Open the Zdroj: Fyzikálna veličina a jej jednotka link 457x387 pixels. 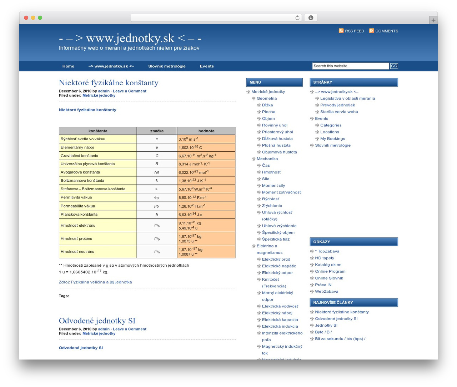pos(95,282)
